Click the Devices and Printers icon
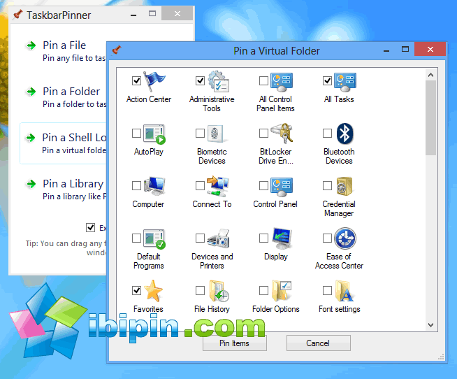This screenshot has width=457, height=379. pos(219,238)
